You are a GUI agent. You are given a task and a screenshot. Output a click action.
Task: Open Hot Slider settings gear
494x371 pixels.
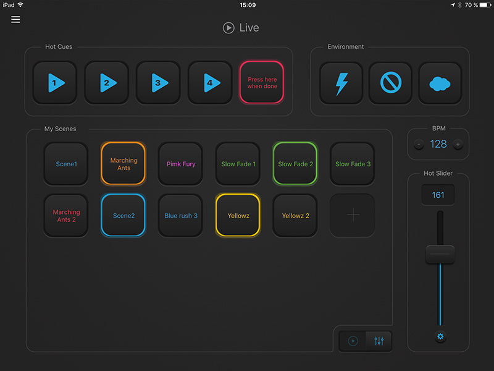pyautogui.click(x=440, y=337)
